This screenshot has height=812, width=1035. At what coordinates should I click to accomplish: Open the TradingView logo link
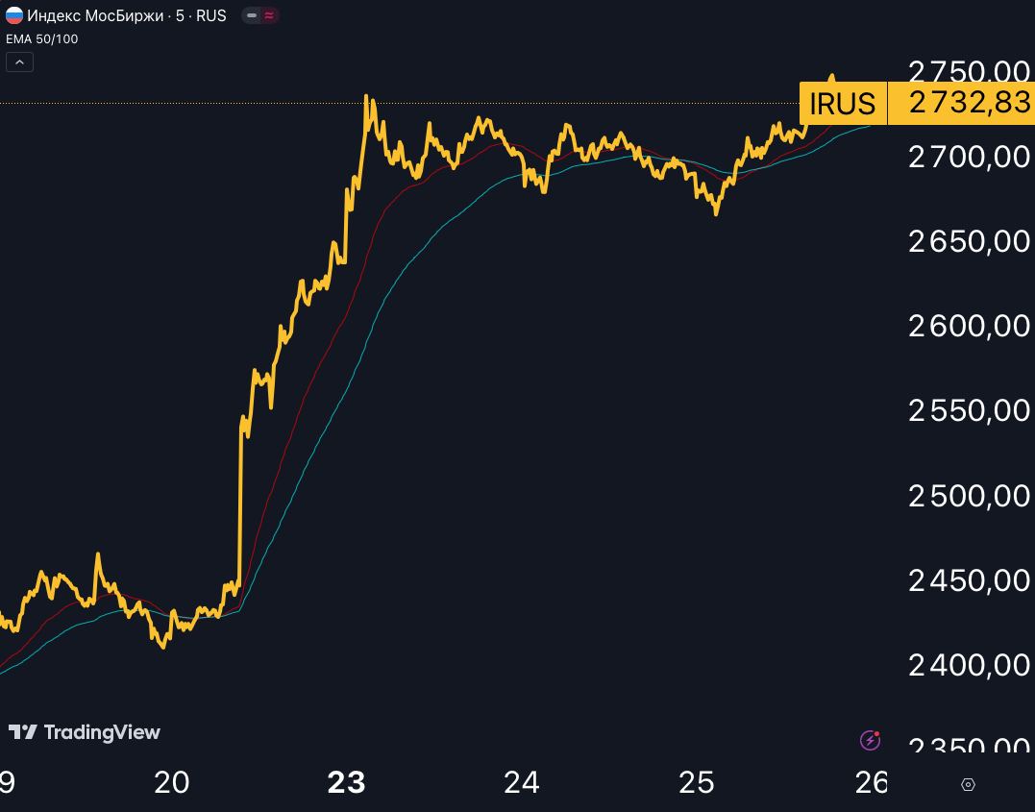[x=84, y=732]
